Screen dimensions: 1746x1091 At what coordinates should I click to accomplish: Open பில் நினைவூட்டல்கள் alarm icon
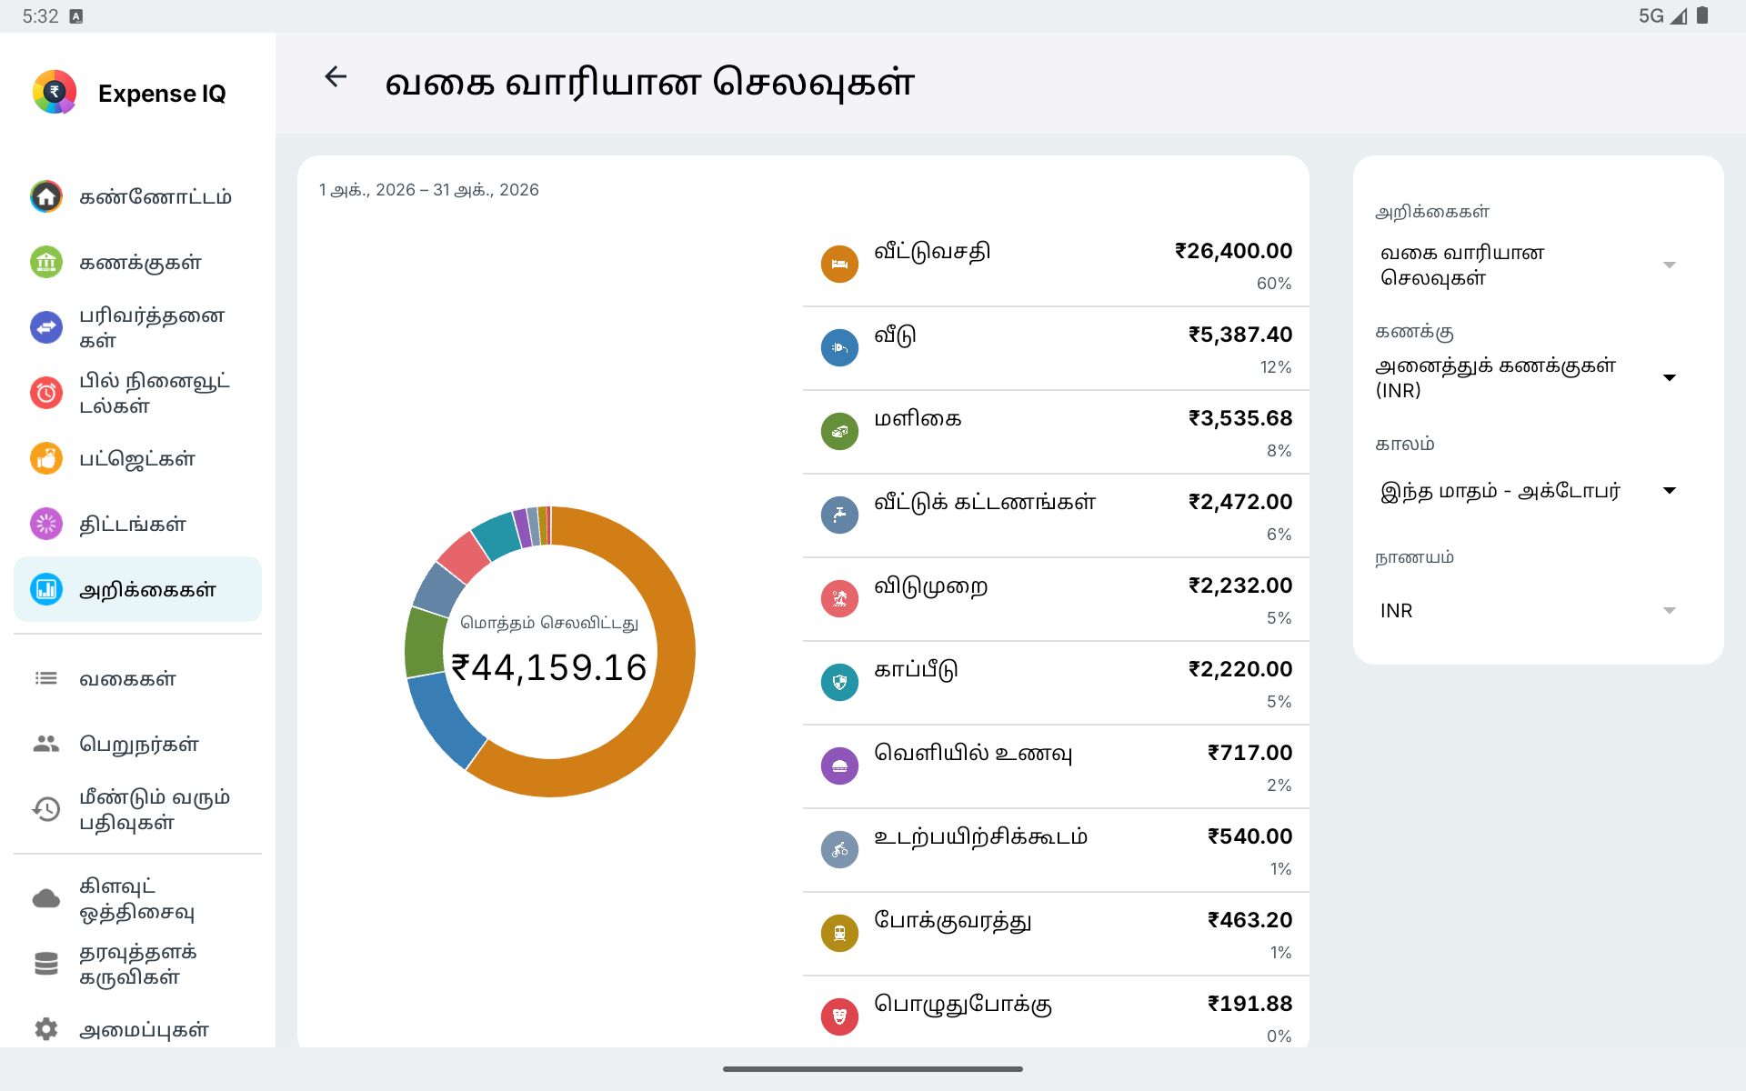(x=46, y=393)
